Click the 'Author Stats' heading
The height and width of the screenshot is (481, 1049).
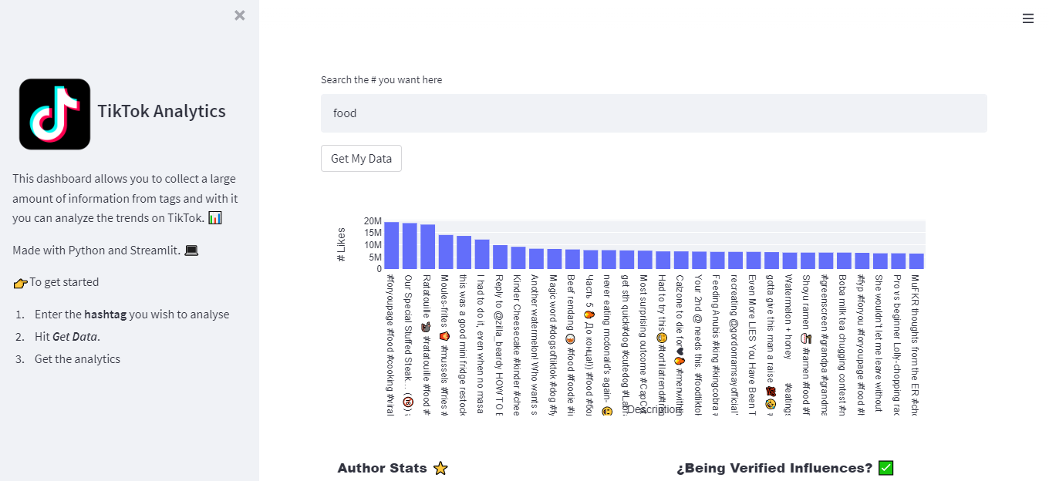pos(382,467)
